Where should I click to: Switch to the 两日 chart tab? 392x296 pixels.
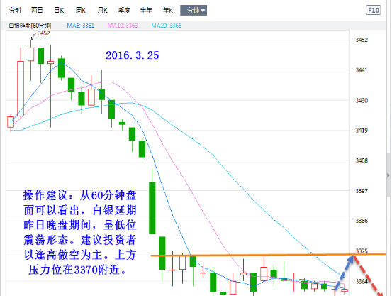point(37,11)
